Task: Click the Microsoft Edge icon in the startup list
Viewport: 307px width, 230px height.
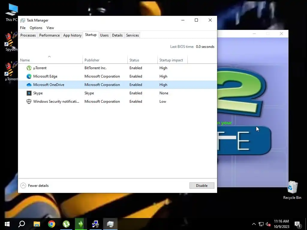Action: (29, 76)
